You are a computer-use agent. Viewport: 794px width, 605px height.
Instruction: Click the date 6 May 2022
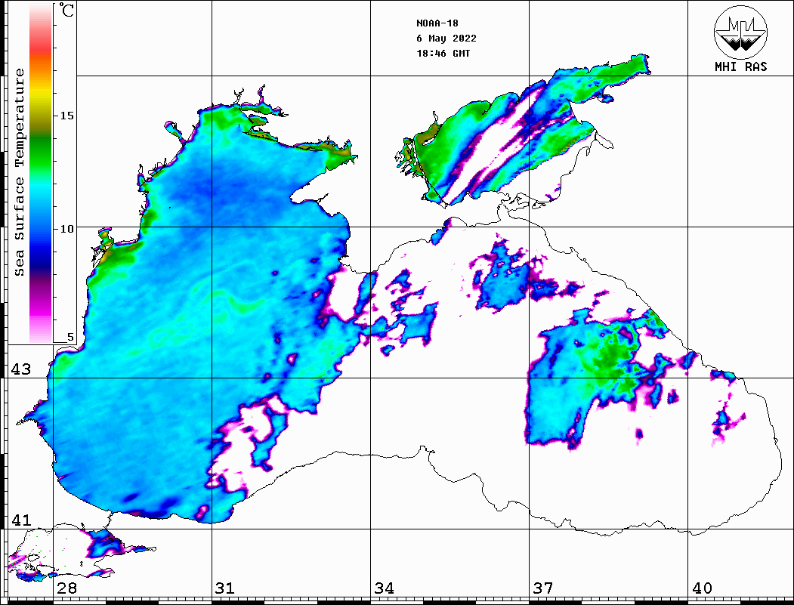click(x=446, y=39)
